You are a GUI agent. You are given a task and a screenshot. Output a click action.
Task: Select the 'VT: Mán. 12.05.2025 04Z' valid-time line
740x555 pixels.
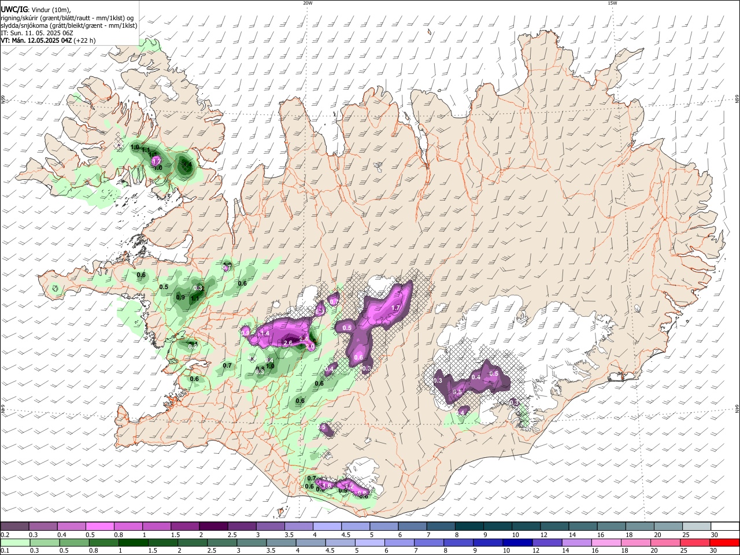36,40
